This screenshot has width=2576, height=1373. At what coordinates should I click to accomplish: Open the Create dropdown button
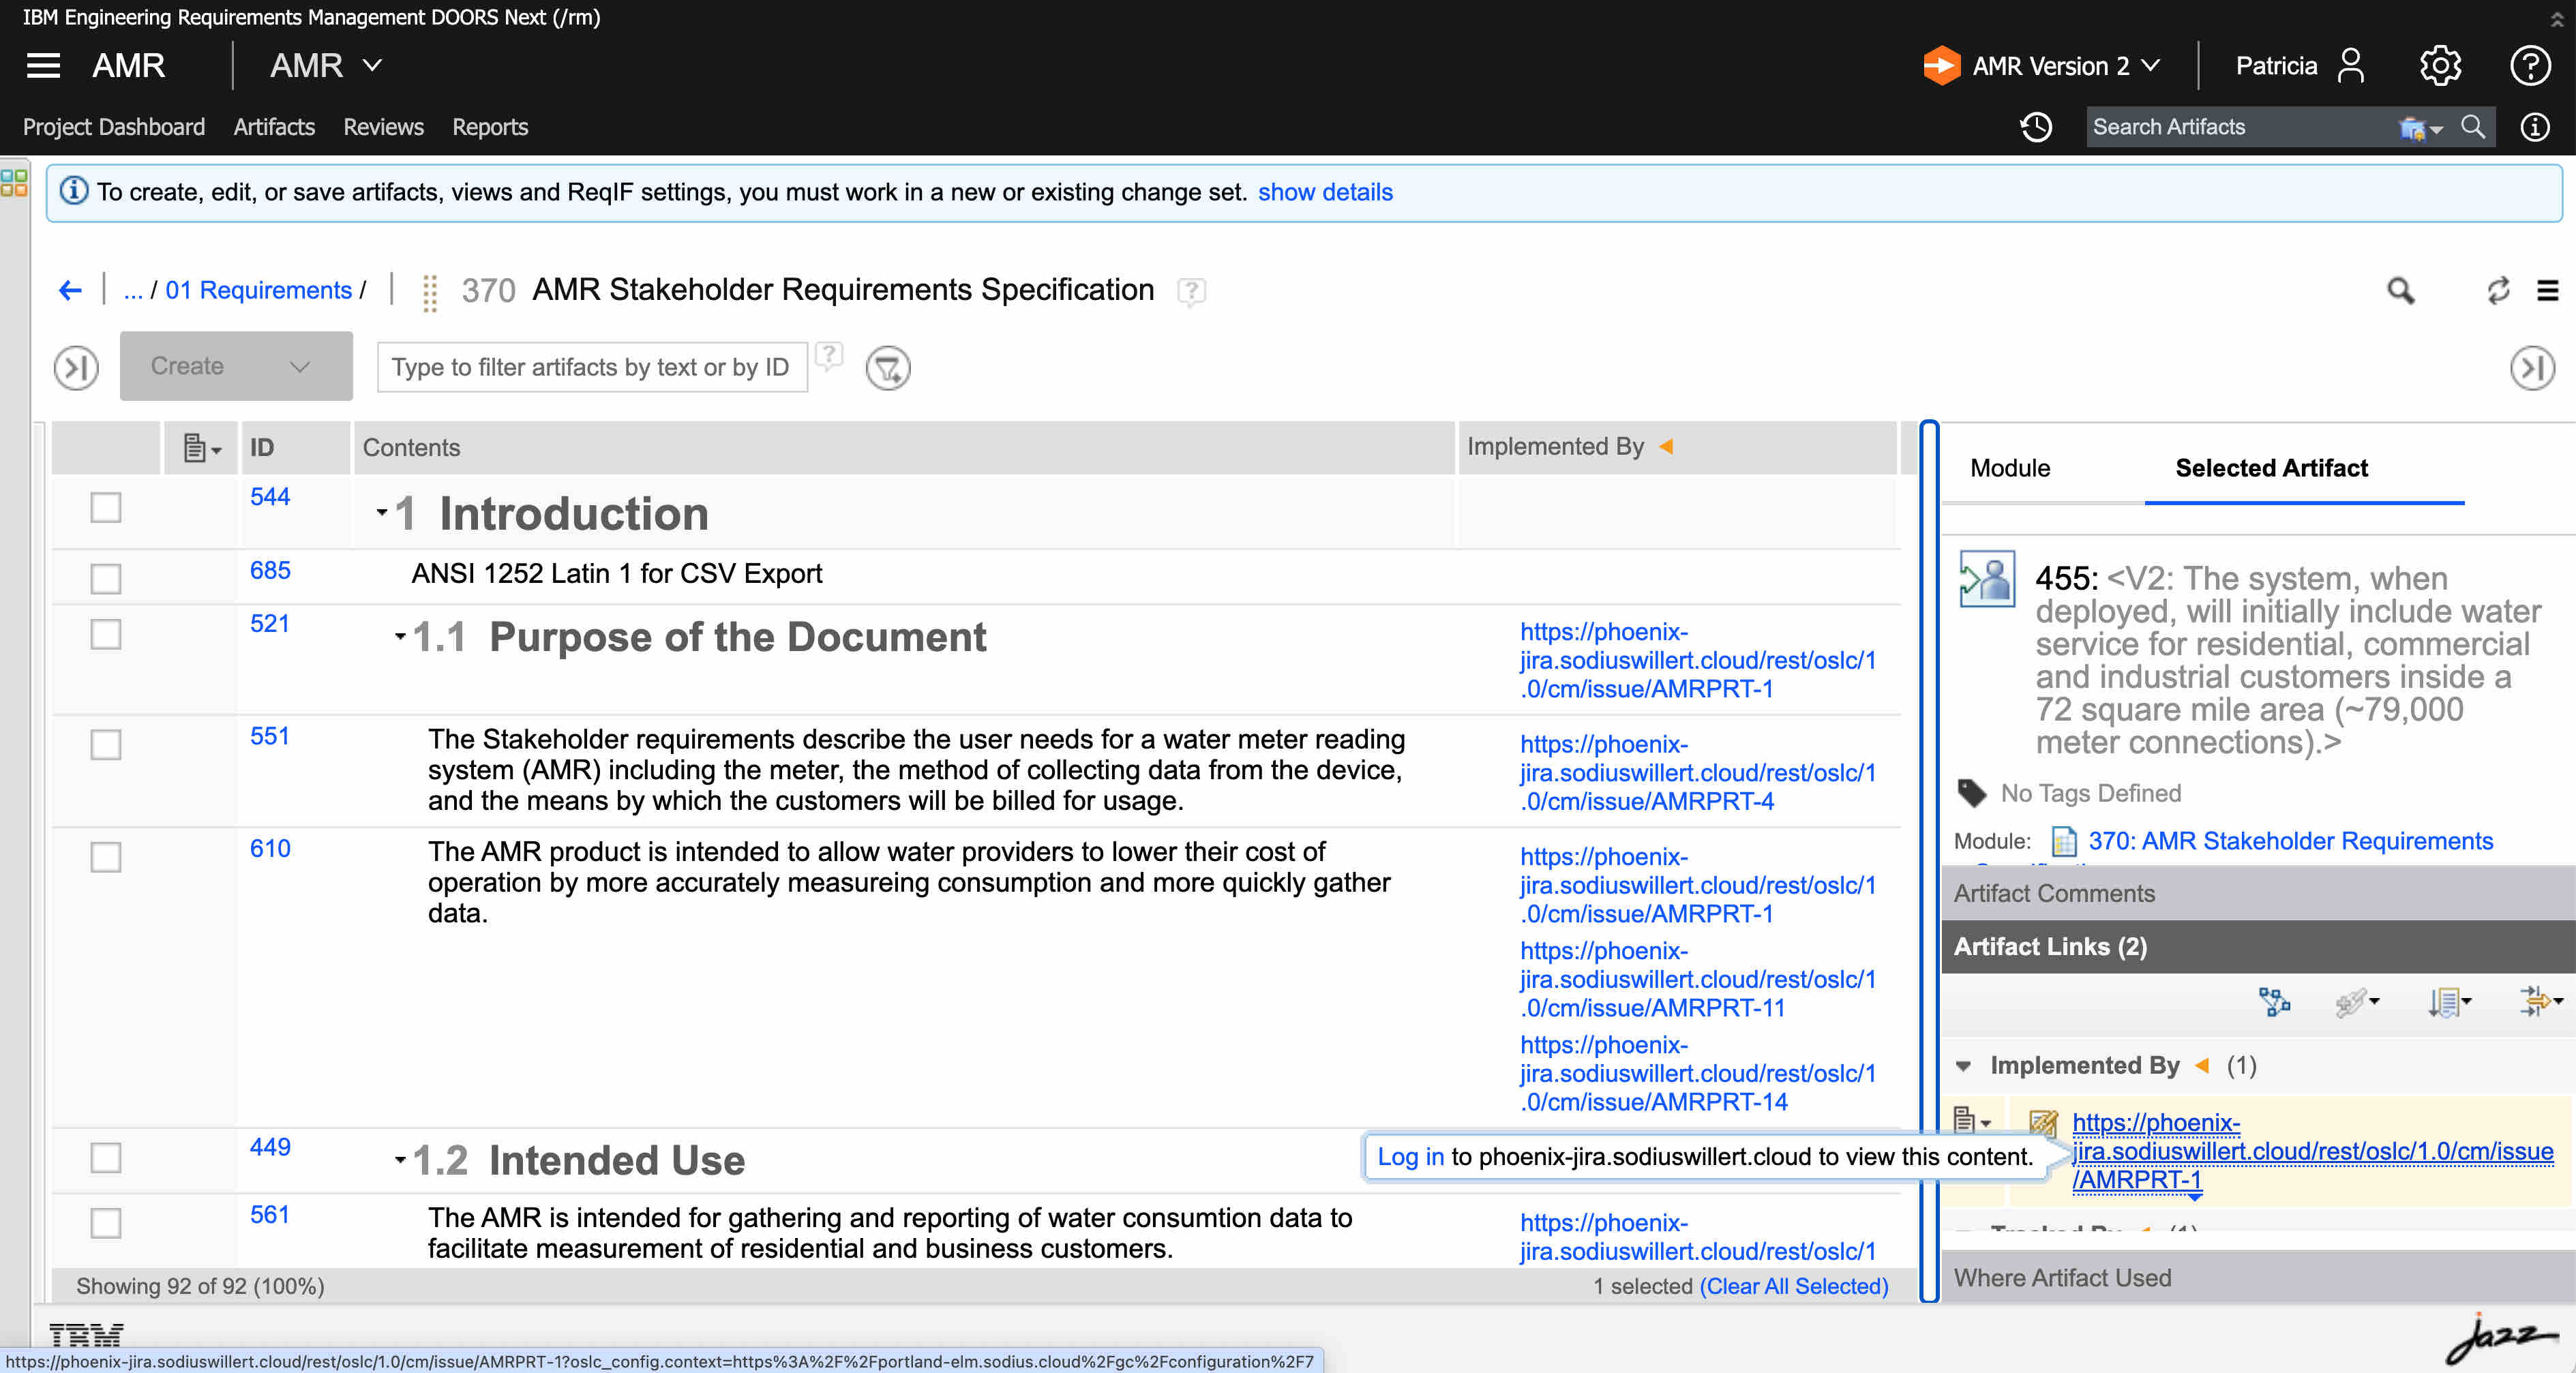236,366
